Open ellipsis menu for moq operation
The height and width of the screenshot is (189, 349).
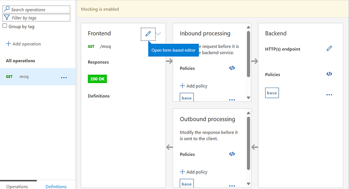coord(64,78)
